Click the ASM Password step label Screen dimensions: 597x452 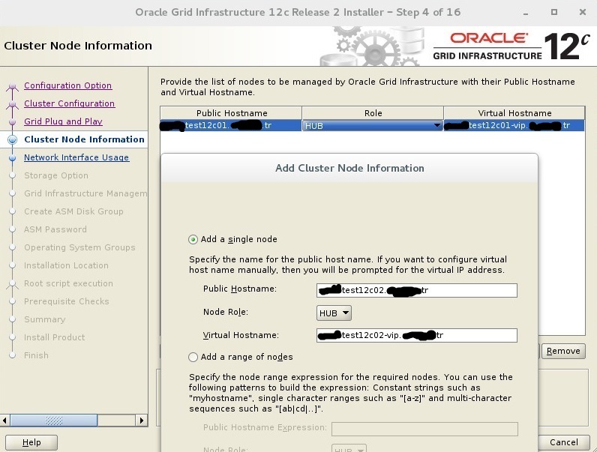pyautogui.click(x=55, y=229)
